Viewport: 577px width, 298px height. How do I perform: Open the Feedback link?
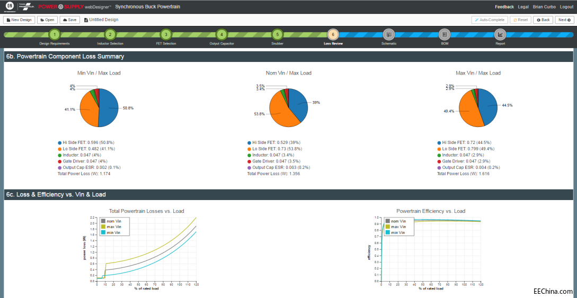[x=504, y=7]
